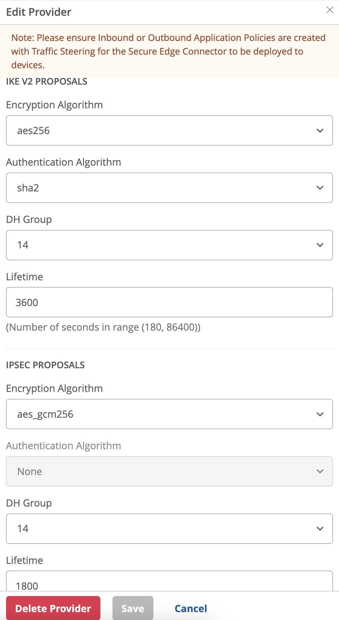Open the sha2 Authentication Algorithm dropdown

click(169, 188)
